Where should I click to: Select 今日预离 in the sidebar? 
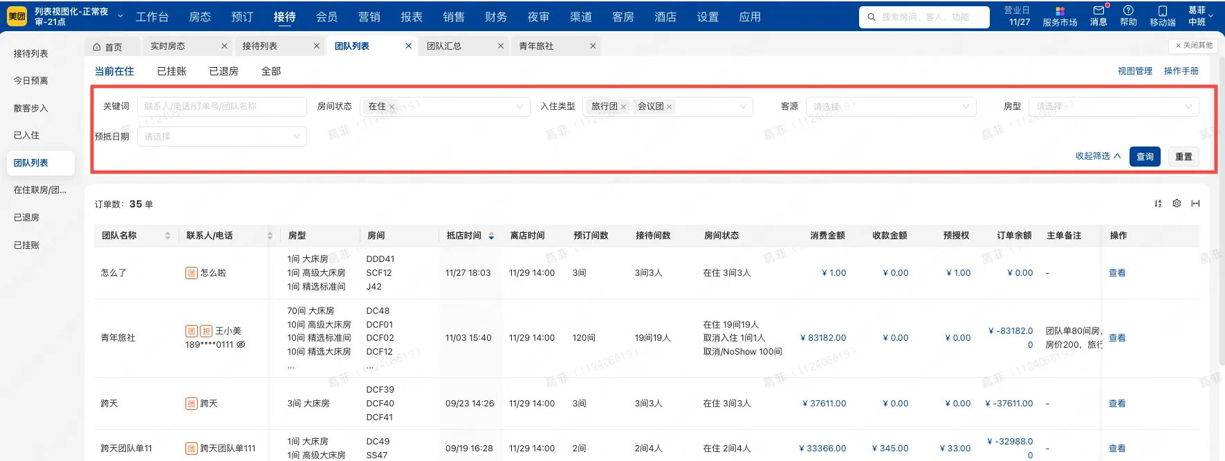(31, 81)
